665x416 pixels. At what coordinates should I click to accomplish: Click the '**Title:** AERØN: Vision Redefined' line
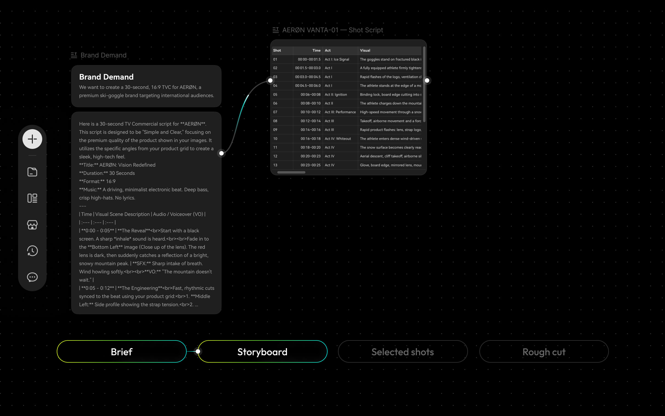click(117, 165)
